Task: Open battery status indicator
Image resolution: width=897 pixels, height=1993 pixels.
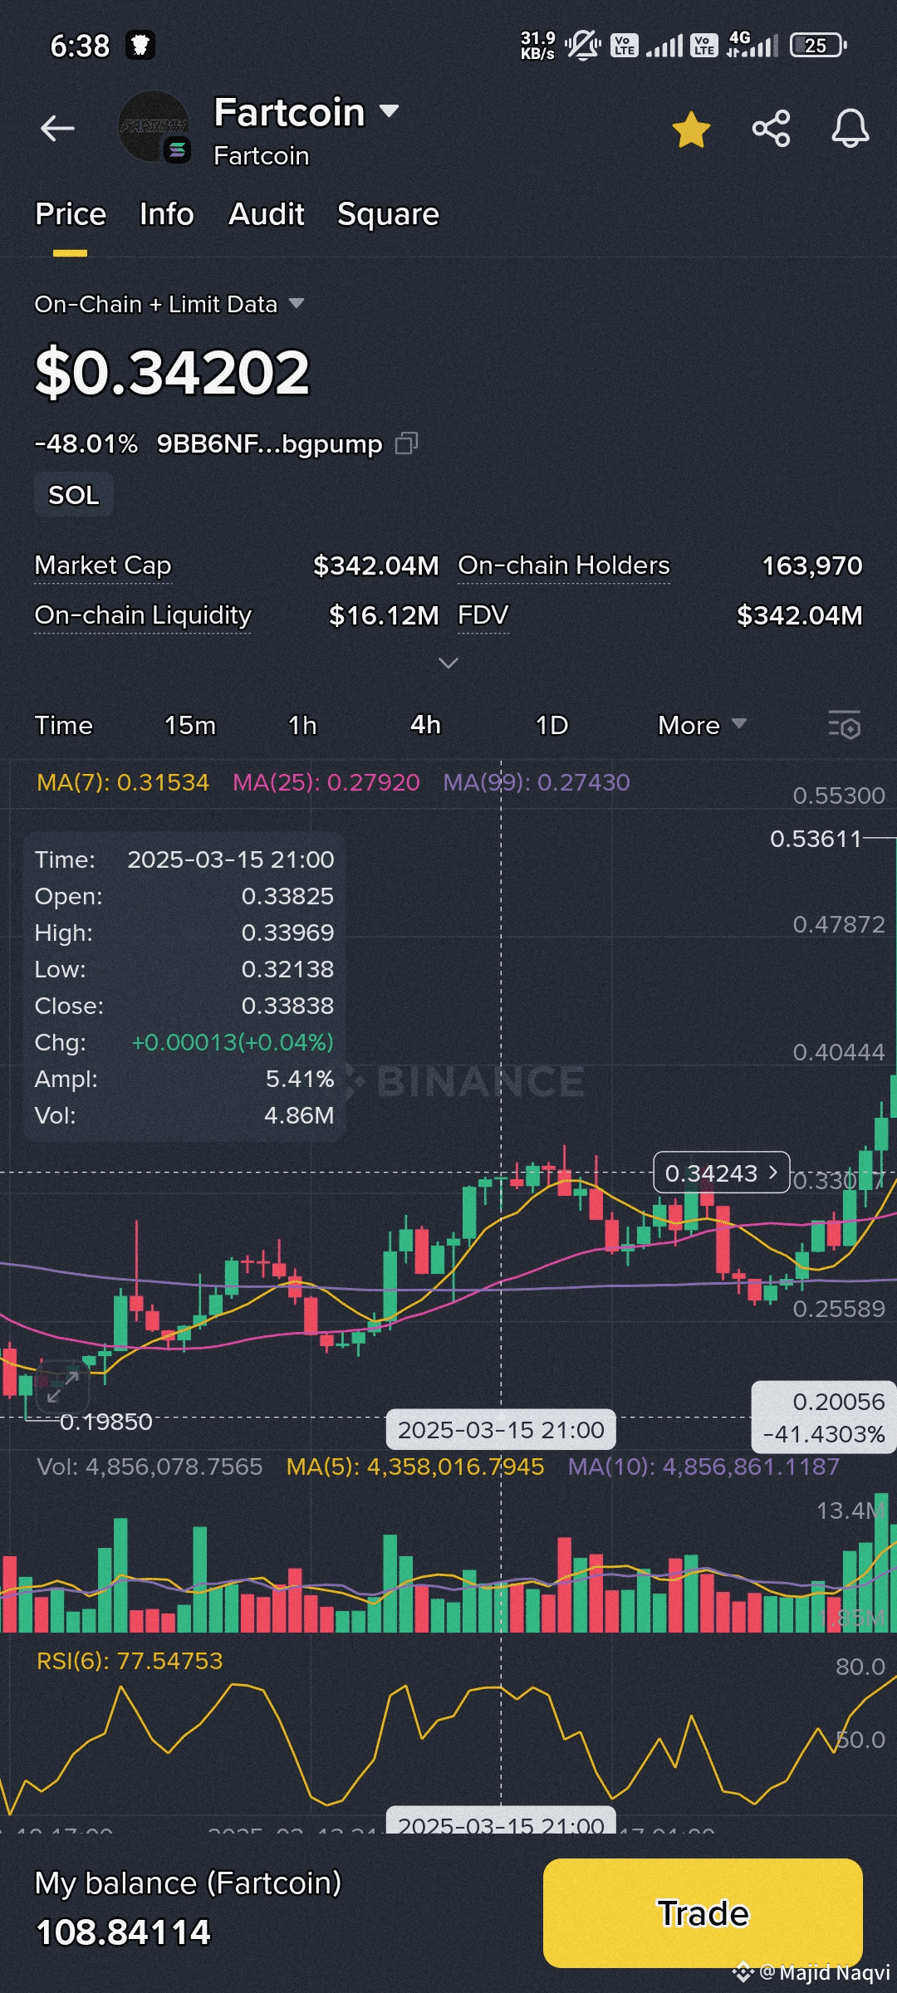Action: (818, 45)
